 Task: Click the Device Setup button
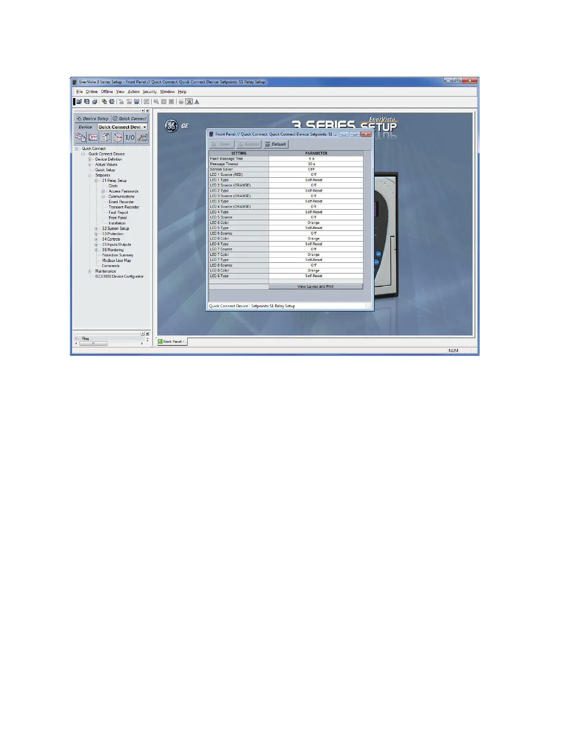click(92, 119)
